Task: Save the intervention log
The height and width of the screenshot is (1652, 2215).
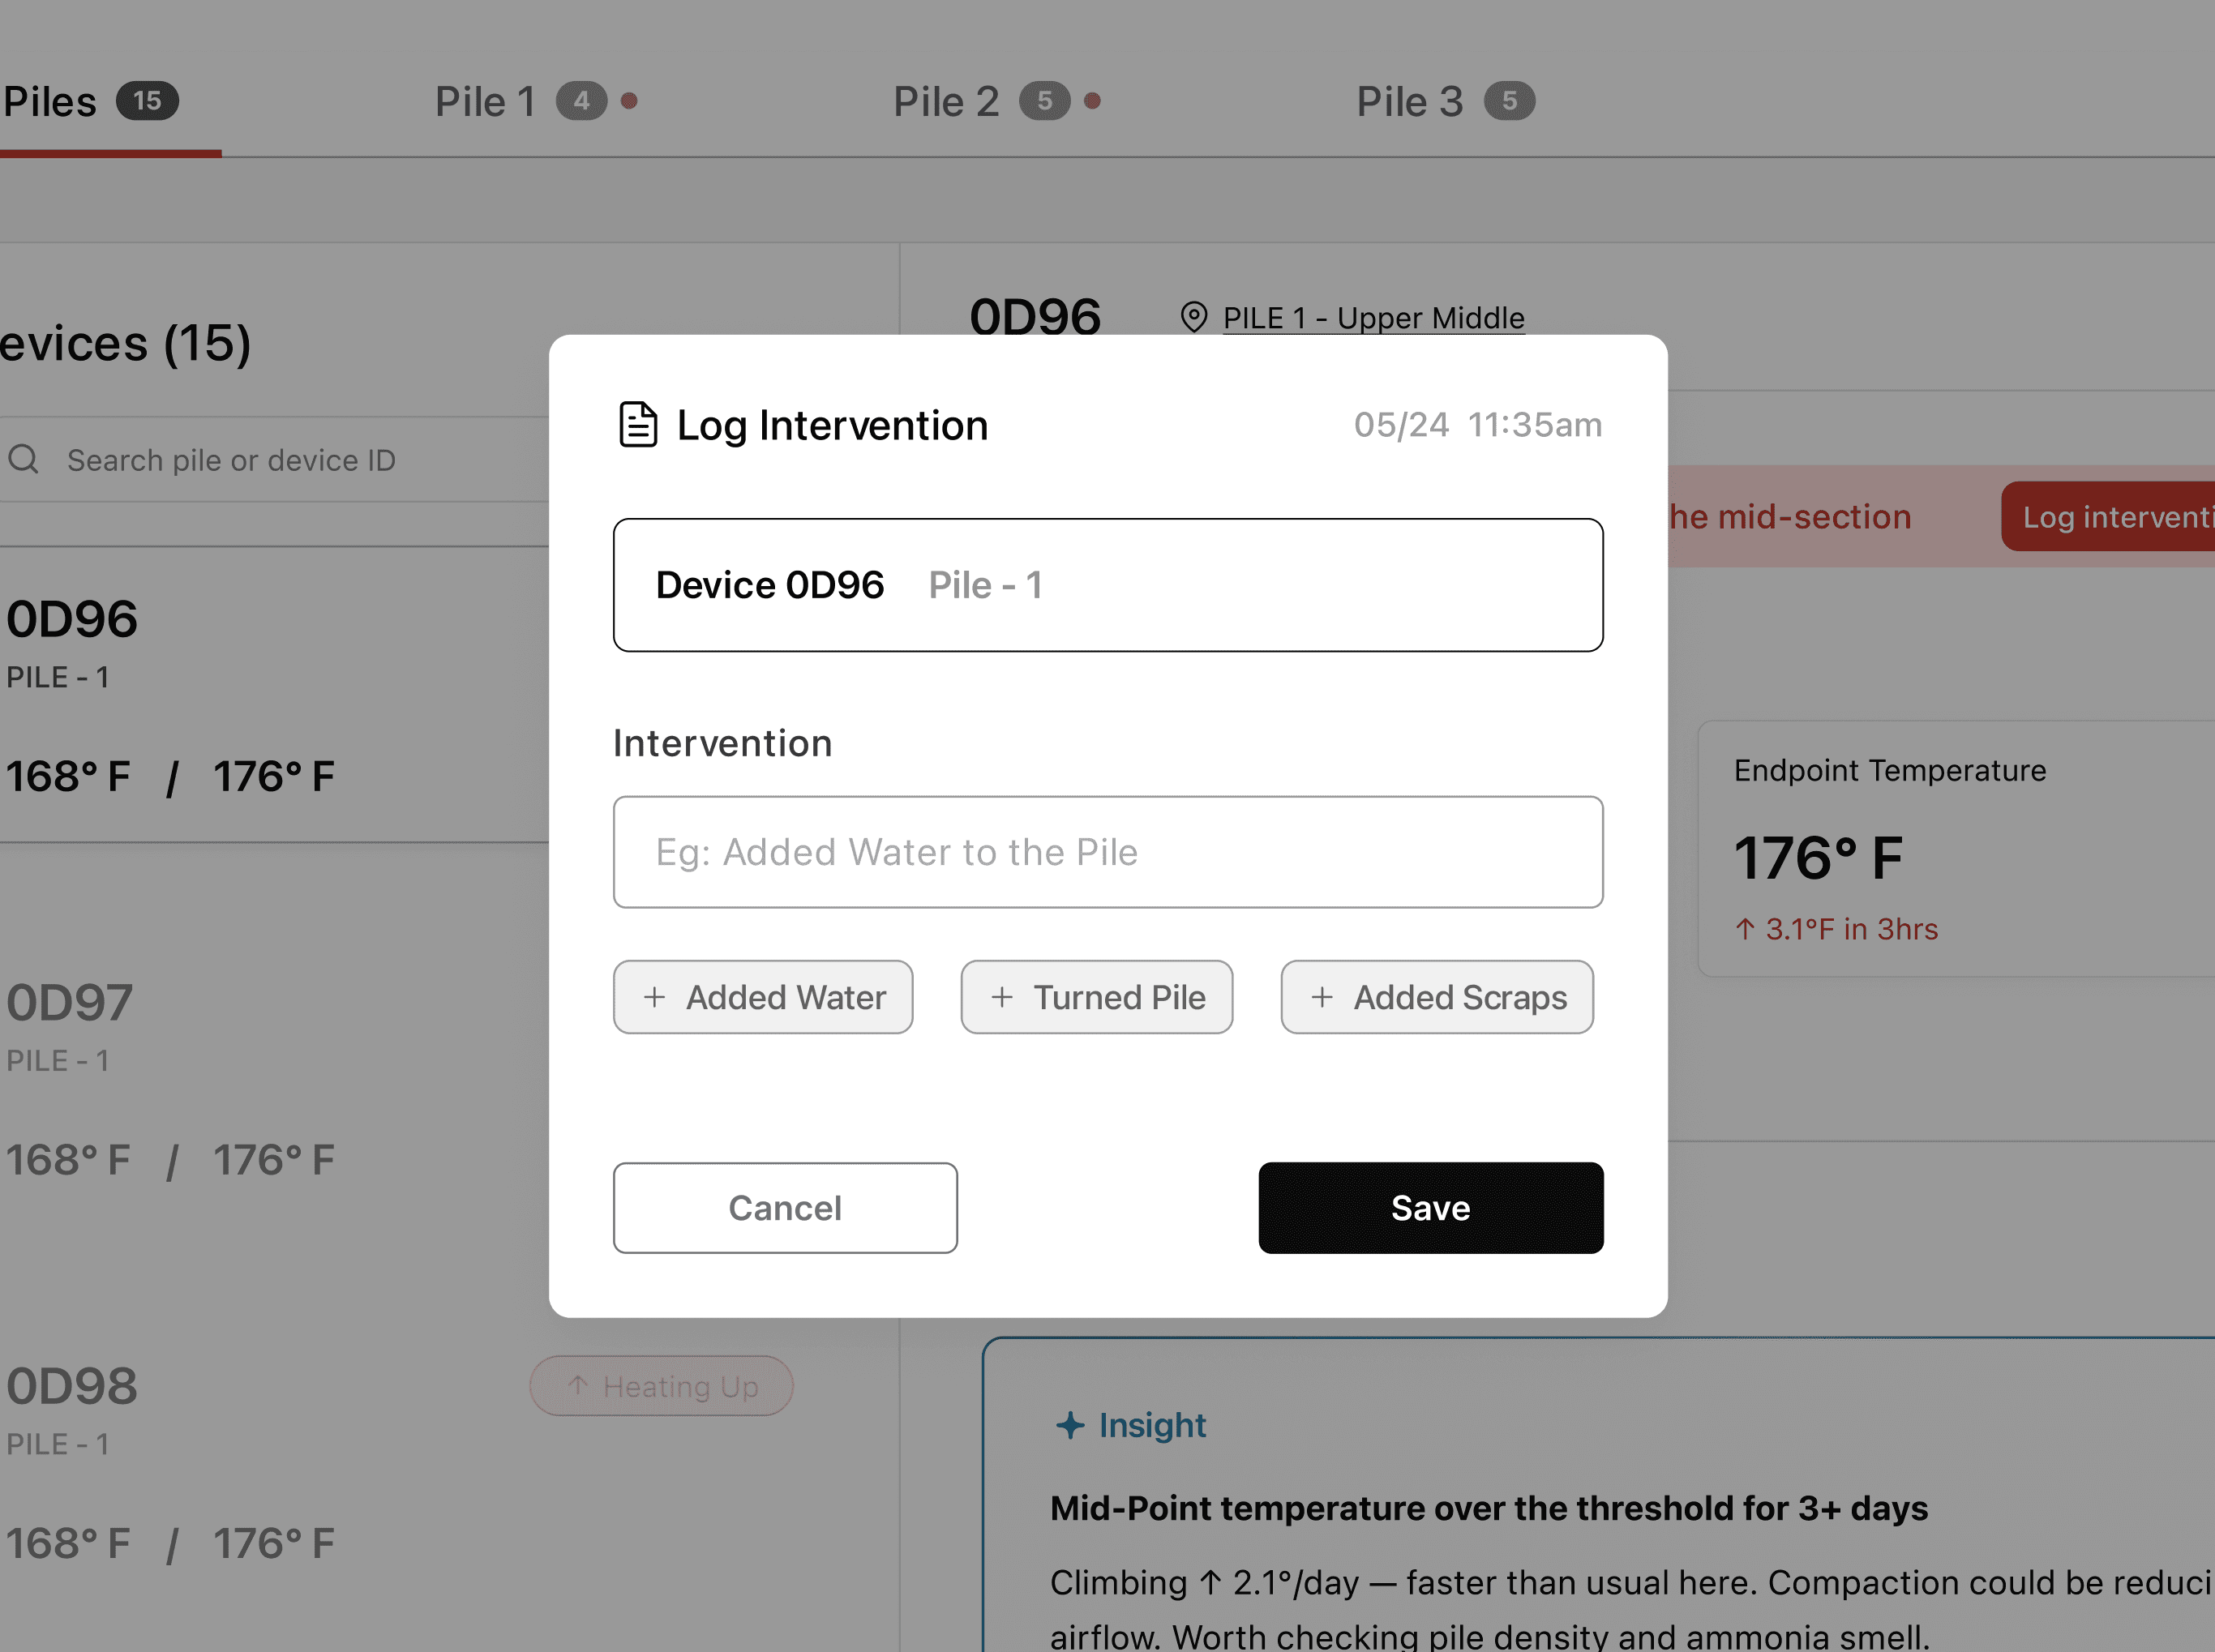Action: tap(1431, 1208)
